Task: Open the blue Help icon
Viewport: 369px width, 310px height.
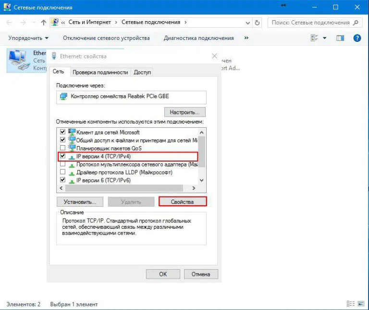Action: 357,38
